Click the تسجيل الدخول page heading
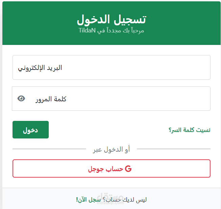The height and width of the screenshot is (209, 221). 111,19
